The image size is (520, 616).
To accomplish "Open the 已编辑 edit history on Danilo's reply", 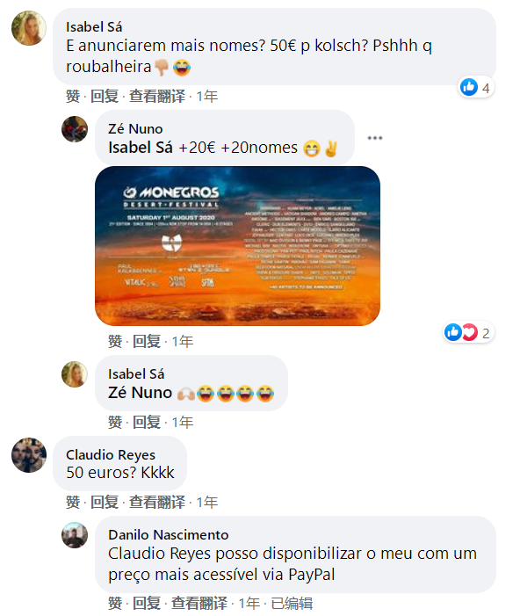I will click(x=292, y=603).
